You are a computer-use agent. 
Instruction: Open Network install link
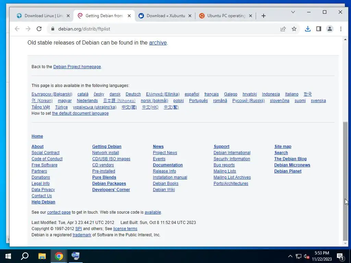(x=106, y=153)
